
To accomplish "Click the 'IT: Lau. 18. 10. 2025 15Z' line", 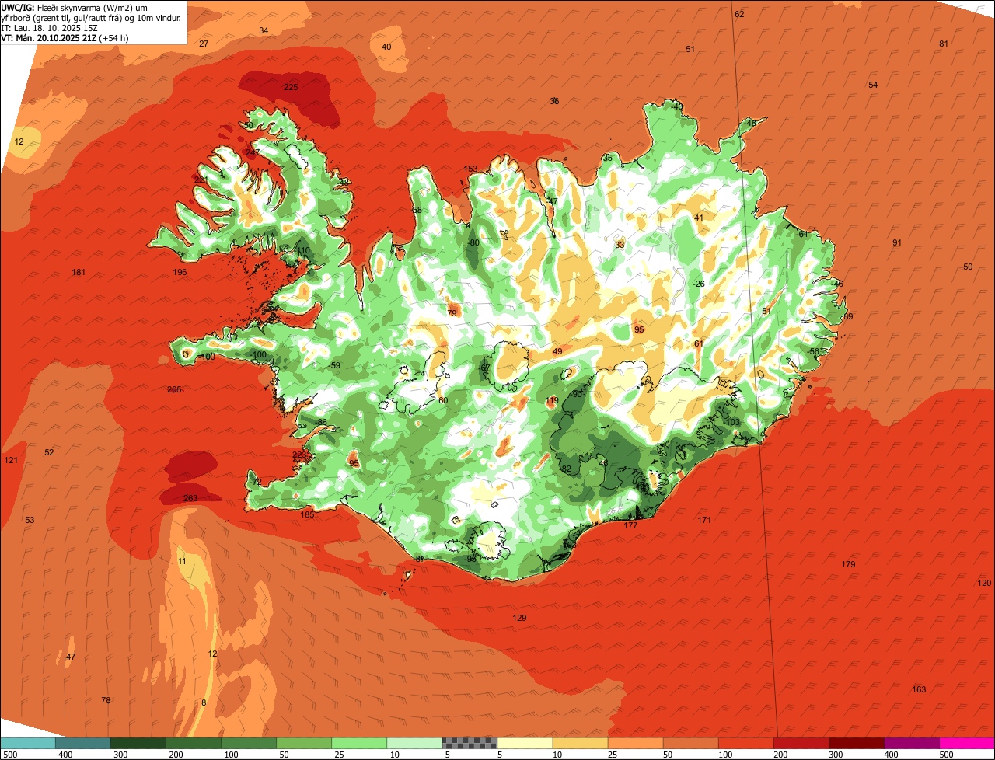I will (49, 27).
